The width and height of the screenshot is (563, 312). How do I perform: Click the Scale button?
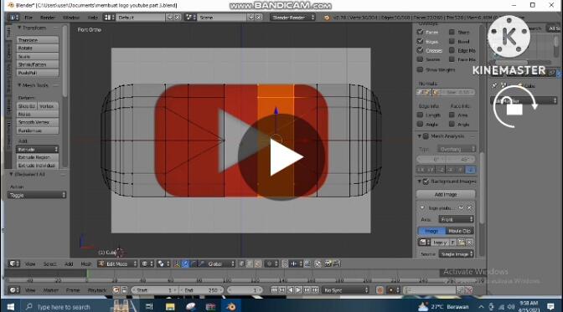click(x=38, y=56)
